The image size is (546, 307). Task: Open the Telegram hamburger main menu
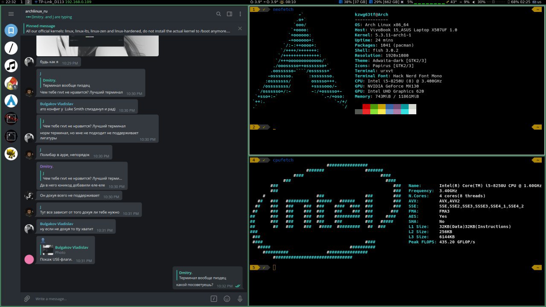tap(11, 14)
